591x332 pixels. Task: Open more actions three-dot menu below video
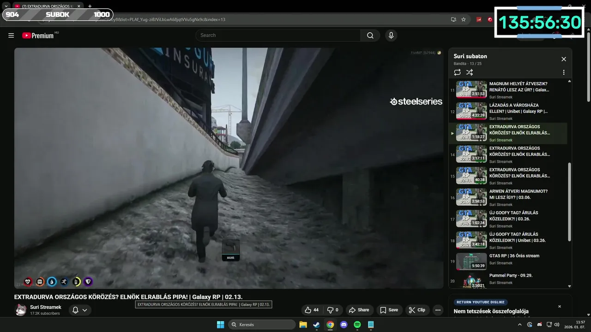[438, 310]
